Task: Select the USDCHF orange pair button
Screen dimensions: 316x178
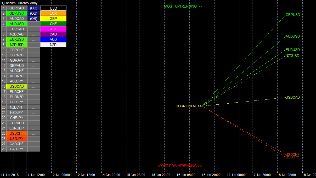Action: click(x=17, y=133)
